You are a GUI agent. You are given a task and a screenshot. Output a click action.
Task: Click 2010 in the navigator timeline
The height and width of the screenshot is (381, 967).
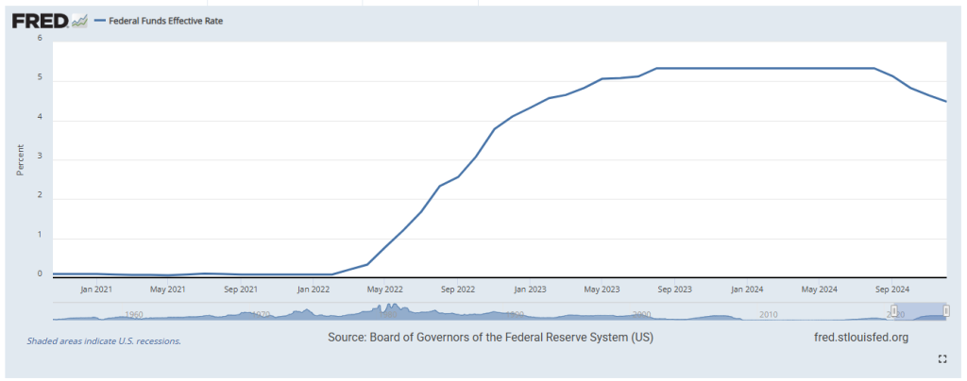click(769, 315)
